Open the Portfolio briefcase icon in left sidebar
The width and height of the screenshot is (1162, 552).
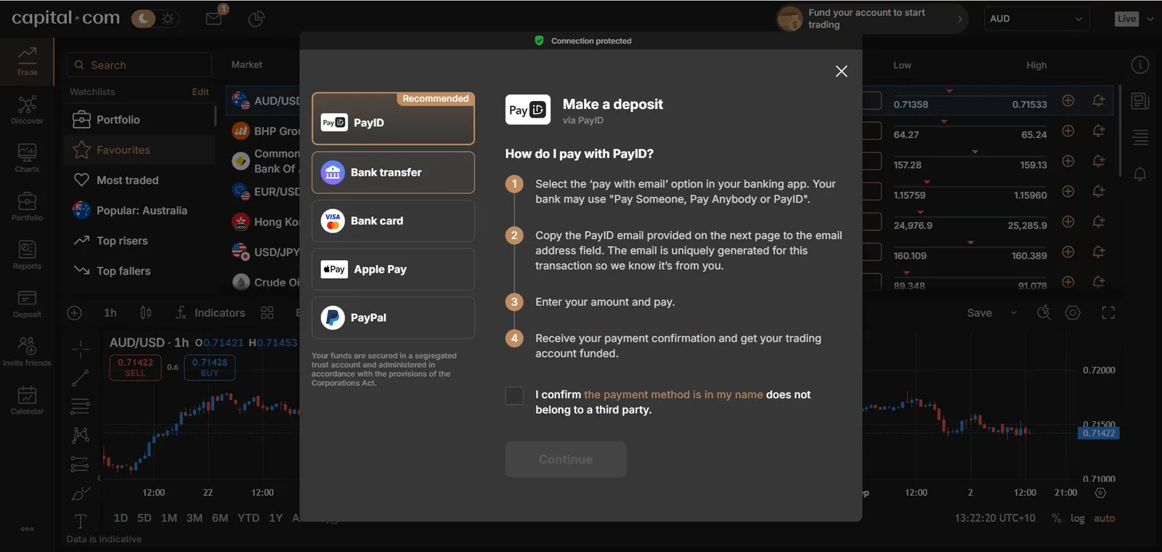click(27, 206)
